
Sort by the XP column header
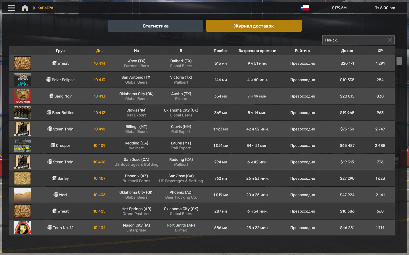pos(380,51)
